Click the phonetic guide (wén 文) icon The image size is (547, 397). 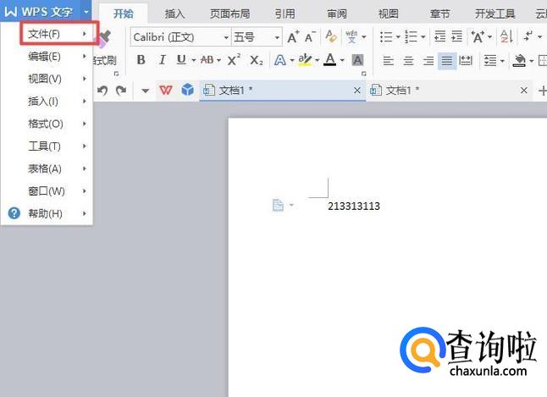(351, 36)
